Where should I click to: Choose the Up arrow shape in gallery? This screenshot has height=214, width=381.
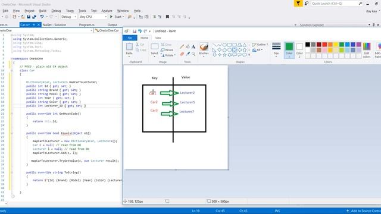pyautogui.click(x=245, y=50)
